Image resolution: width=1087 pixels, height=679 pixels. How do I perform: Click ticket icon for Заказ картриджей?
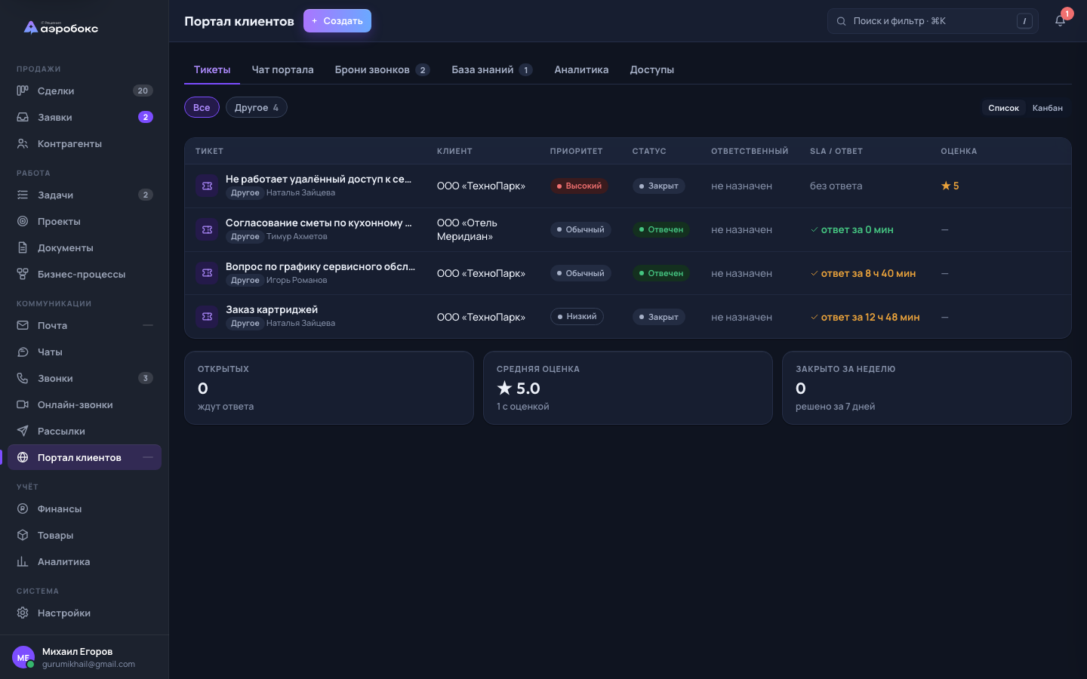click(x=207, y=317)
